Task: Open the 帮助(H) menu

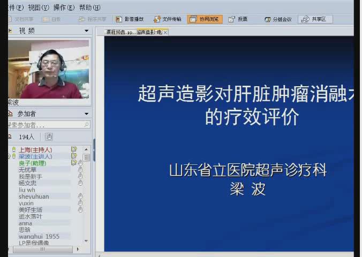Action: pyautogui.click(x=89, y=7)
